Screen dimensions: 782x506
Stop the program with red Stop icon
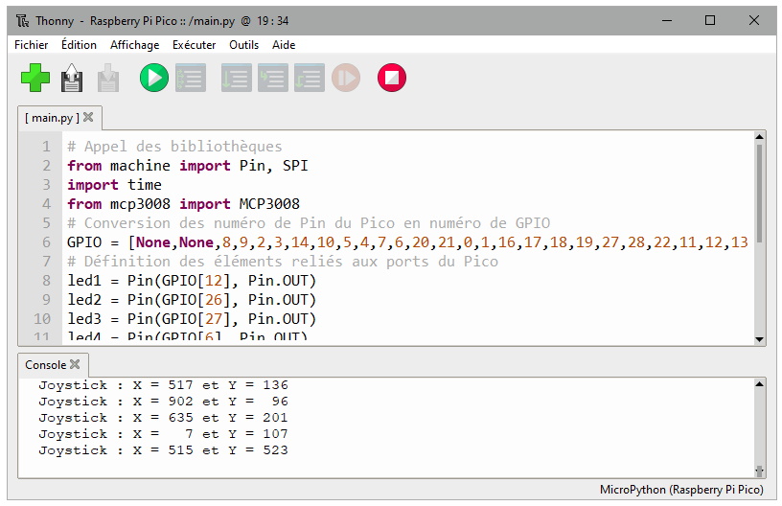pyautogui.click(x=391, y=78)
